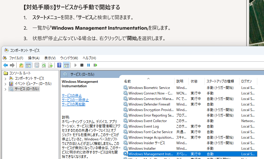Open the ヘルプ(H) menu
Viewport: 264px width, 159px height.
coord(89,58)
